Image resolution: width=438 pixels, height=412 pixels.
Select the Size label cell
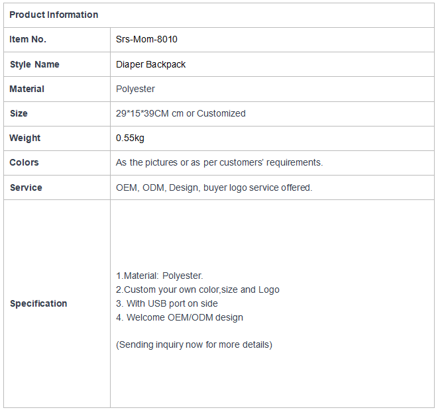tap(57, 114)
